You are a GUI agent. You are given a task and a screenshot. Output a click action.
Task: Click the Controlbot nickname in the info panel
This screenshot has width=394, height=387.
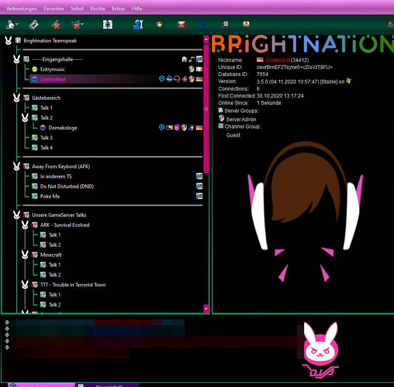coord(278,60)
